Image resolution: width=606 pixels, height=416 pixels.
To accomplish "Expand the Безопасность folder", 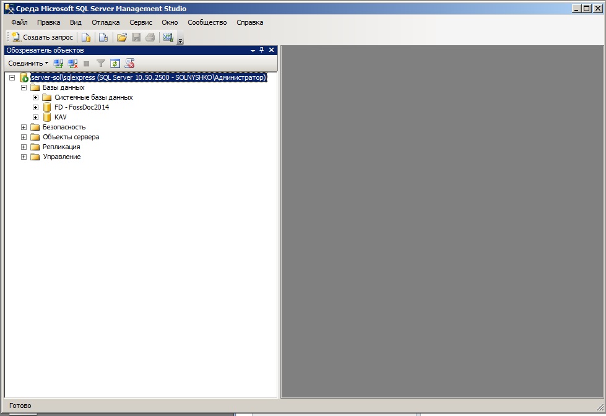I will (x=24, y=127).
